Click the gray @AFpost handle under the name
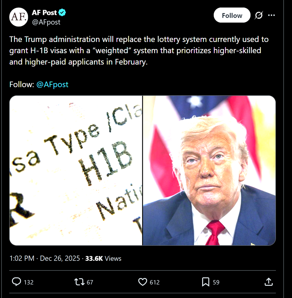 pyautogui.click(x=46, y=22)
